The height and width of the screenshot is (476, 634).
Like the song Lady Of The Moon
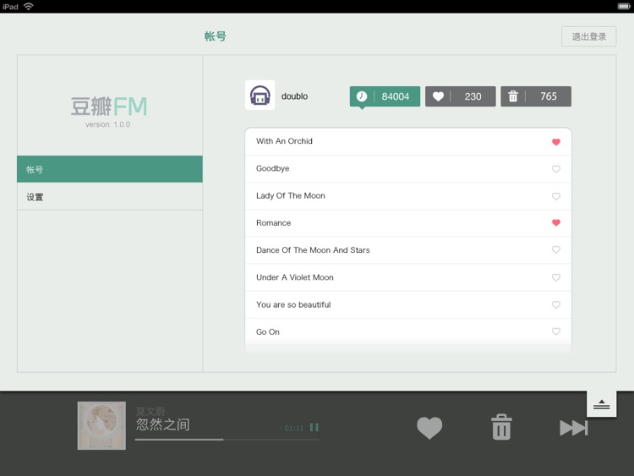pos(556,196)
